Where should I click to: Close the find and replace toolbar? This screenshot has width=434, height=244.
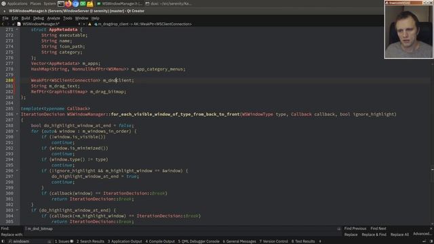pyautogui.click(x=431, y=228)
